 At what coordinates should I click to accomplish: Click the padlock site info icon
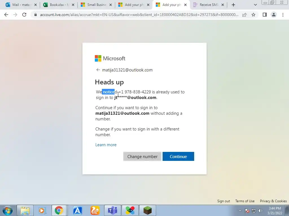[36, 15]
